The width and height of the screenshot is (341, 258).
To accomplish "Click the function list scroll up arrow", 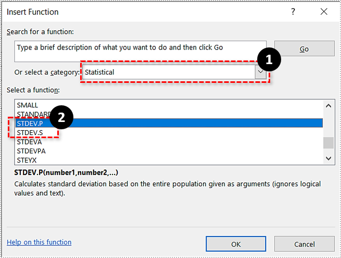I will [x=329, y=106].
